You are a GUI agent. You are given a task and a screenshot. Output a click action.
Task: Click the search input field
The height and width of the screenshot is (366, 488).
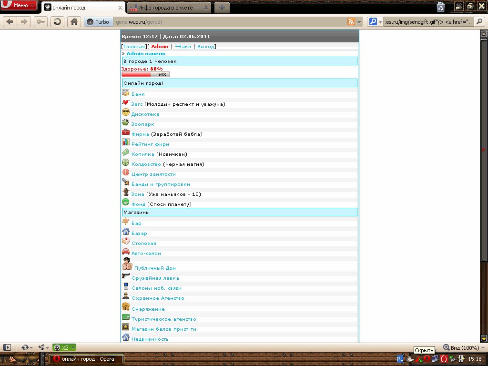tap(429, 22)
